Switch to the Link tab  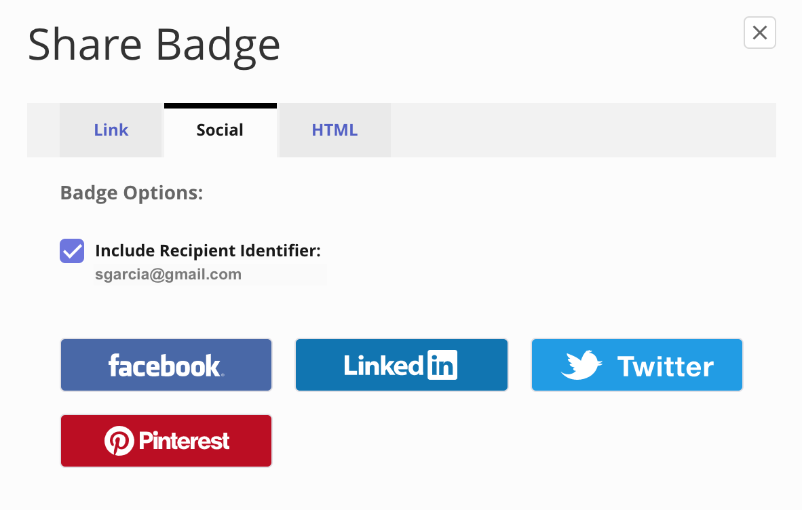pos(111,130)
